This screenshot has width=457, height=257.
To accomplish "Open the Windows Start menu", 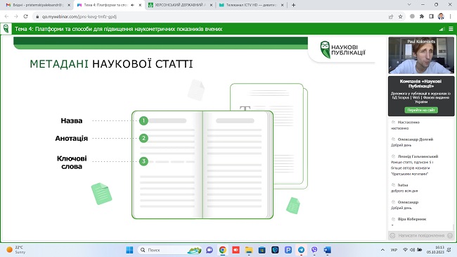I will click(129, 250).
